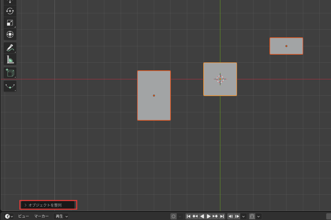Click the bar followed by right triangle button
The image size is (331, 220).
237,216
